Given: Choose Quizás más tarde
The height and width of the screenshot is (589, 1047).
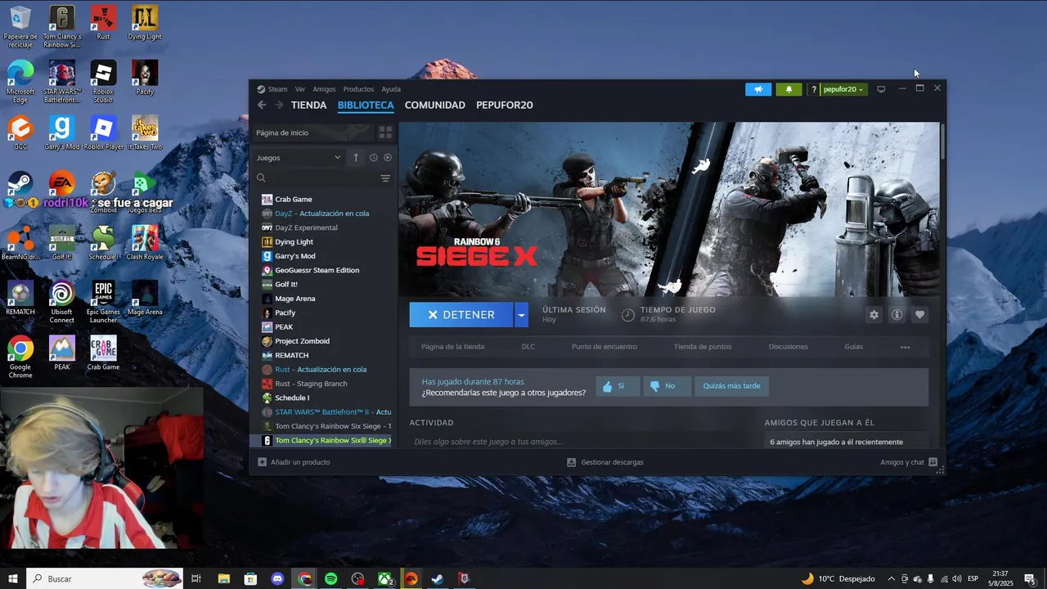Looking at the screenshot, I should (731, 386).
